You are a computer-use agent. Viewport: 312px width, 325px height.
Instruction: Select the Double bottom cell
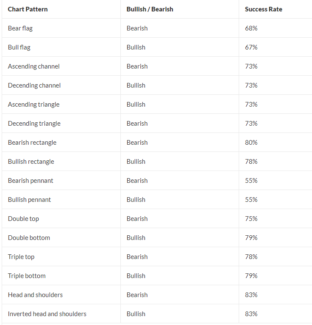29,238
